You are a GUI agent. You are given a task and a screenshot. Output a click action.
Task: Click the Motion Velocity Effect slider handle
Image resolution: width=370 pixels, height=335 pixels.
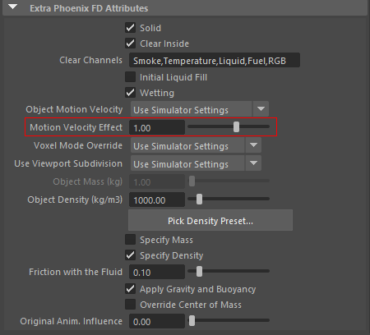[236, 126]
